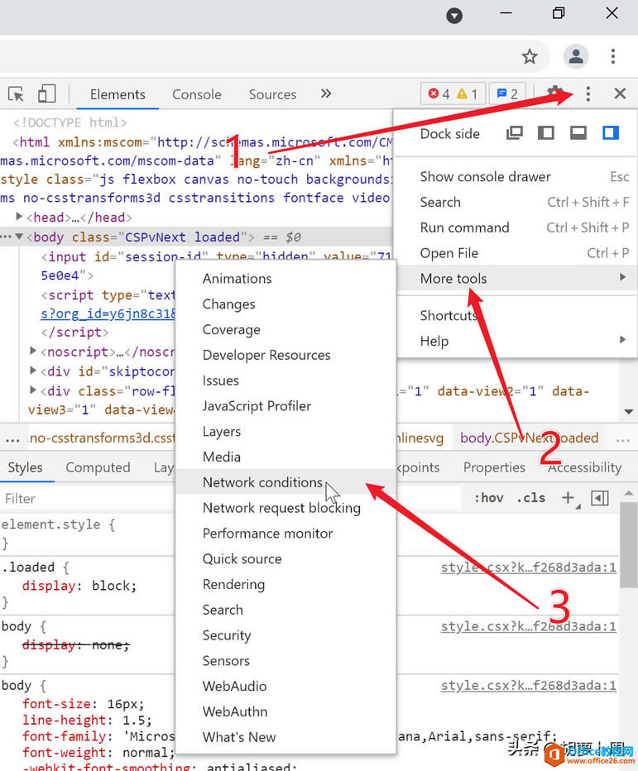Open the issues counter showing 2
Viewport: 638px width, 771px height.
click(x=507, y=93)
